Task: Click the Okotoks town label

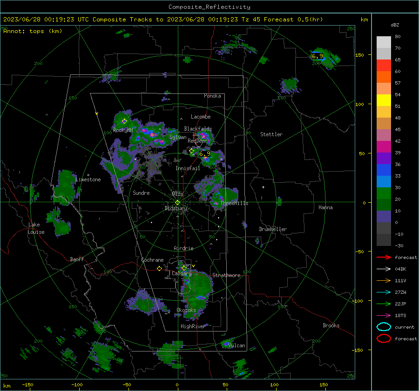Action: [x=186, y=310]
